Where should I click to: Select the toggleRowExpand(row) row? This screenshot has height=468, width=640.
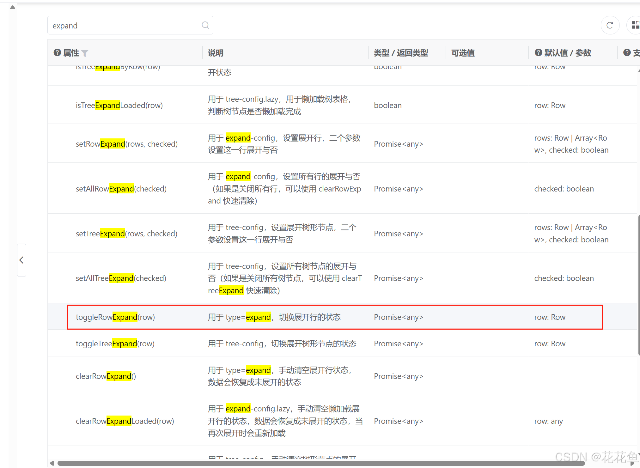pos(115,317)
